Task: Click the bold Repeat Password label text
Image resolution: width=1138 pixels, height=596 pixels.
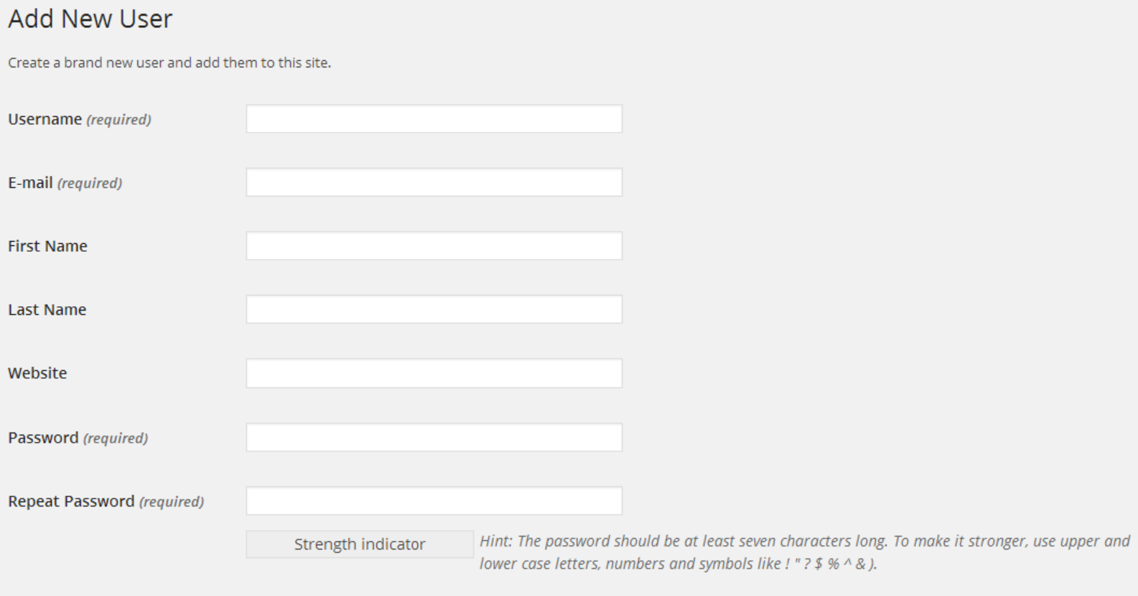Action: (71, 501)
